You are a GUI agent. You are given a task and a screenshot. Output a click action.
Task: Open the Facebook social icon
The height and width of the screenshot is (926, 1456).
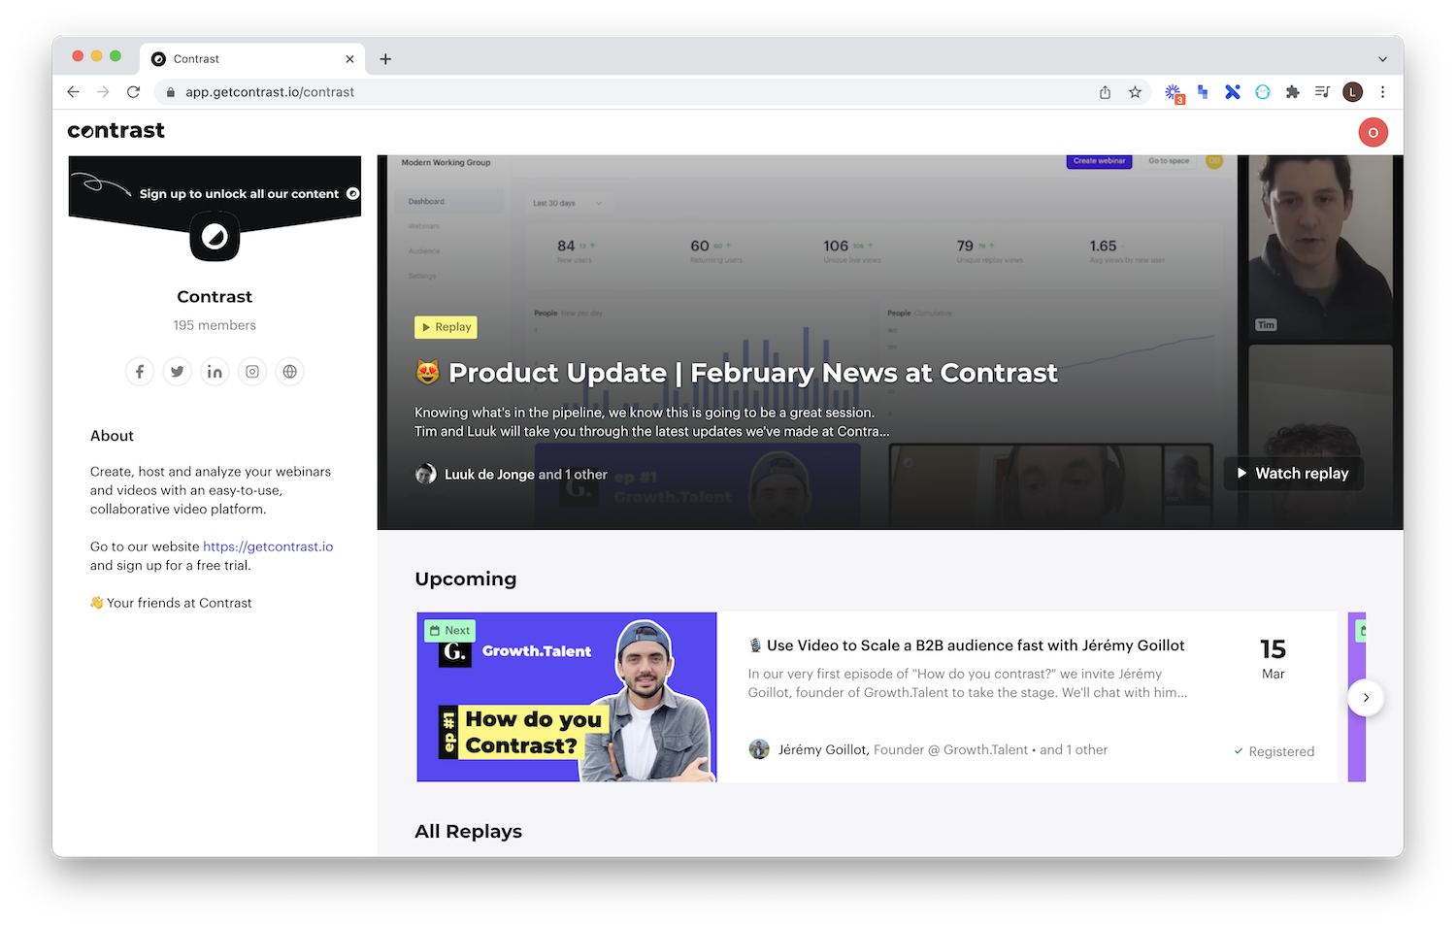140,372
